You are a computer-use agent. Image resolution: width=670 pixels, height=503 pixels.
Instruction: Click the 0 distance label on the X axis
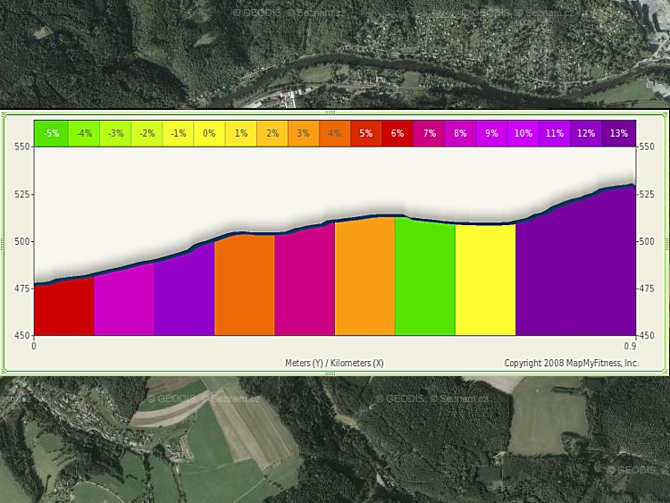pyautogui.click(x=34, y=346)
